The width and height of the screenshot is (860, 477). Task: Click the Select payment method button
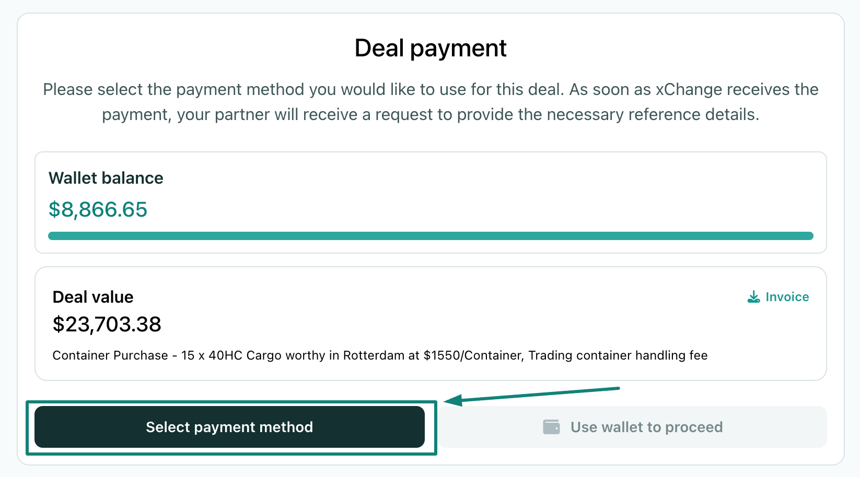coord(229,427)
